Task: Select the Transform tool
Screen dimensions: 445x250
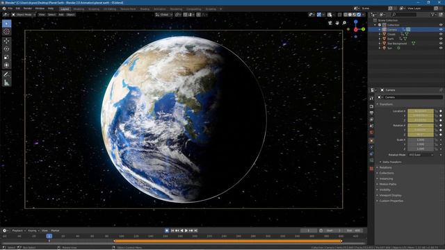Action: (6, 65)
